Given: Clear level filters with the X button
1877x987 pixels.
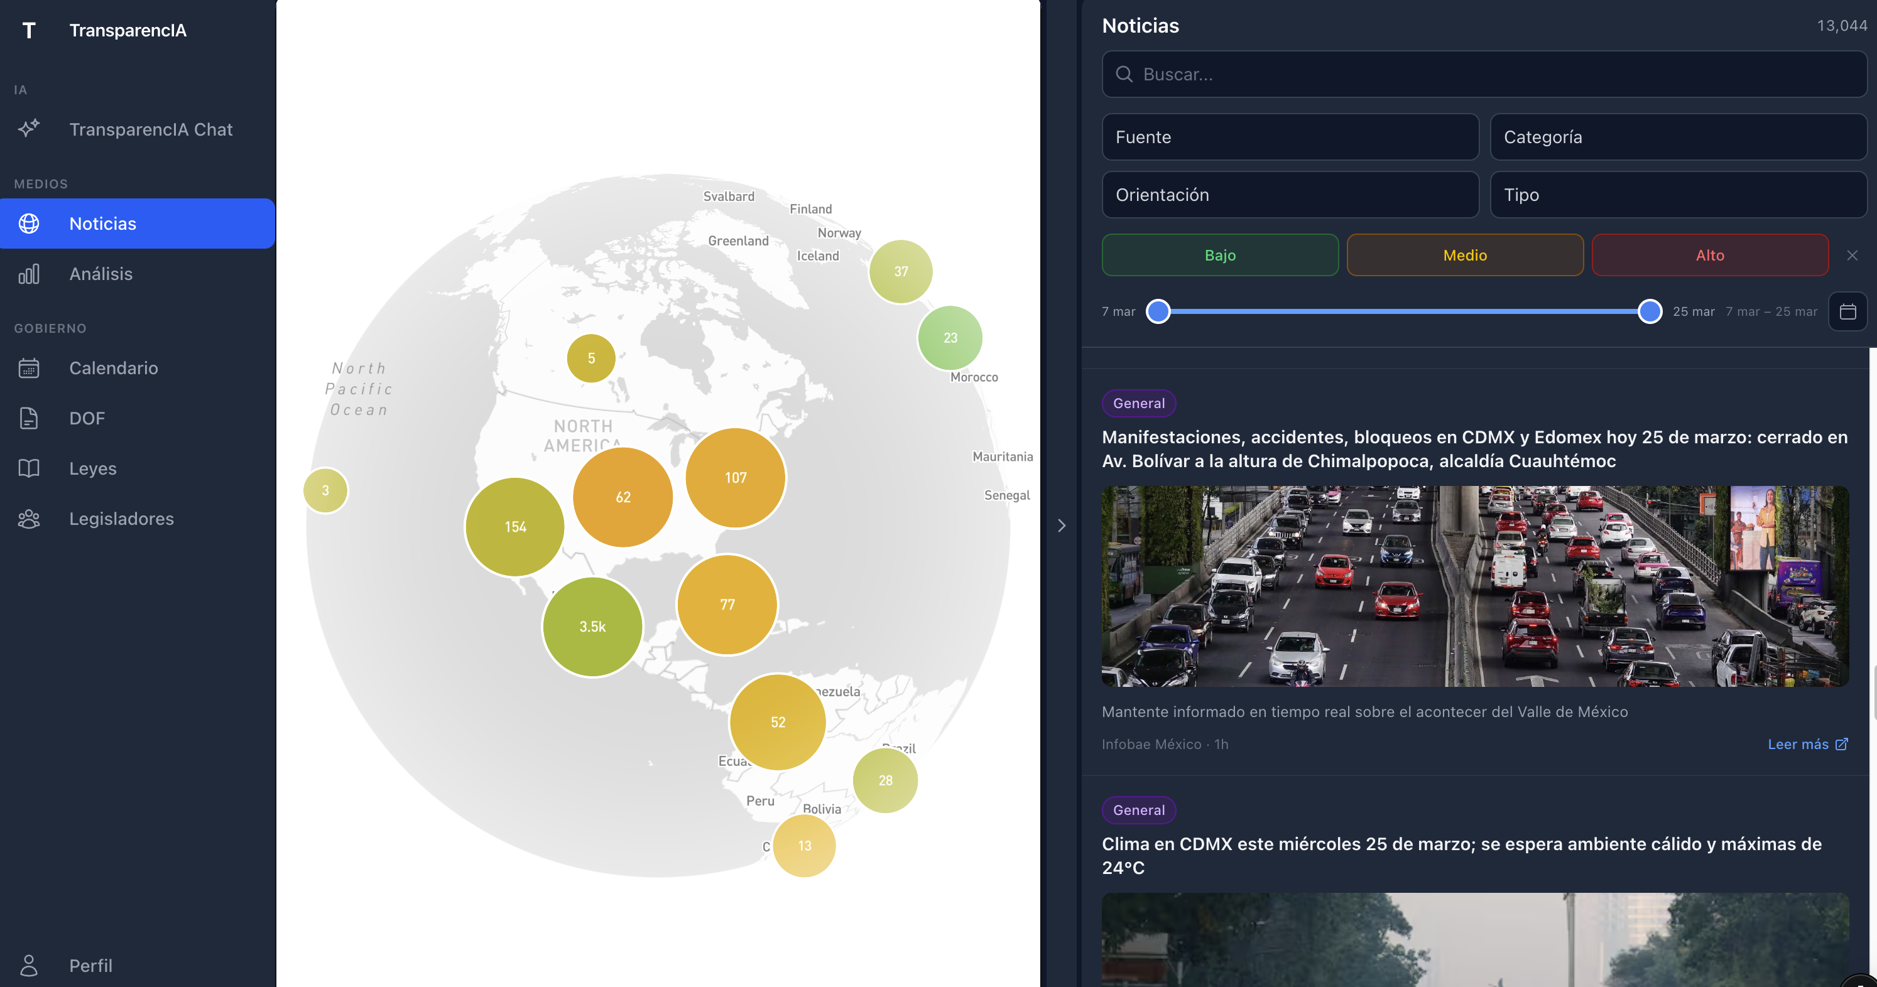Looking at the screenshot, I should (x=1851, y=255).
